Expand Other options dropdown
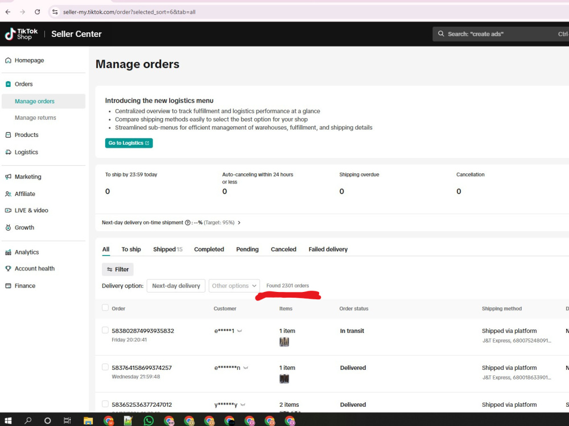 234,286
